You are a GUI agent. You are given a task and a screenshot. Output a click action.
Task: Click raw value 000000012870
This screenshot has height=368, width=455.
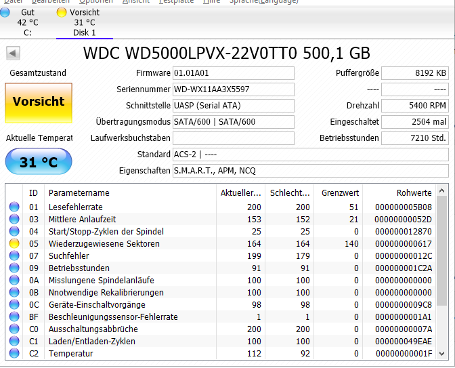[404, 232]
